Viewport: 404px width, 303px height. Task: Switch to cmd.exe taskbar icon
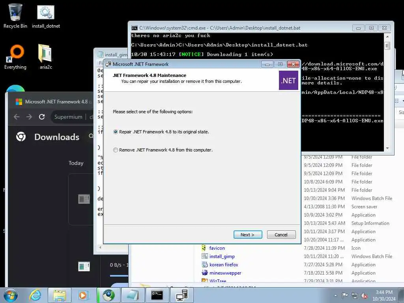point(157,295)
